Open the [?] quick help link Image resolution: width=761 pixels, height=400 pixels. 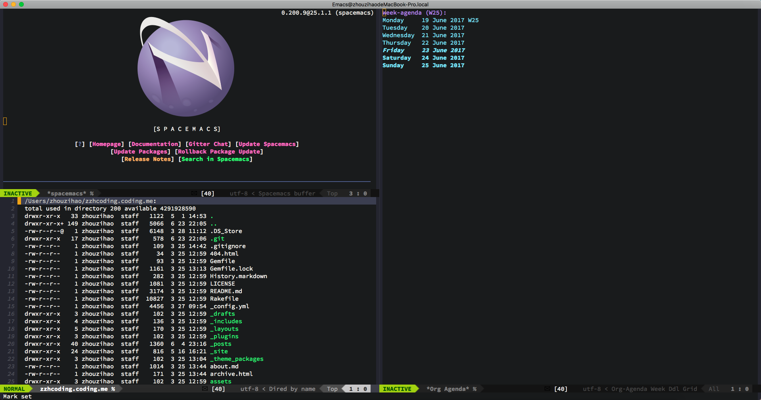(x=80, y=144)
